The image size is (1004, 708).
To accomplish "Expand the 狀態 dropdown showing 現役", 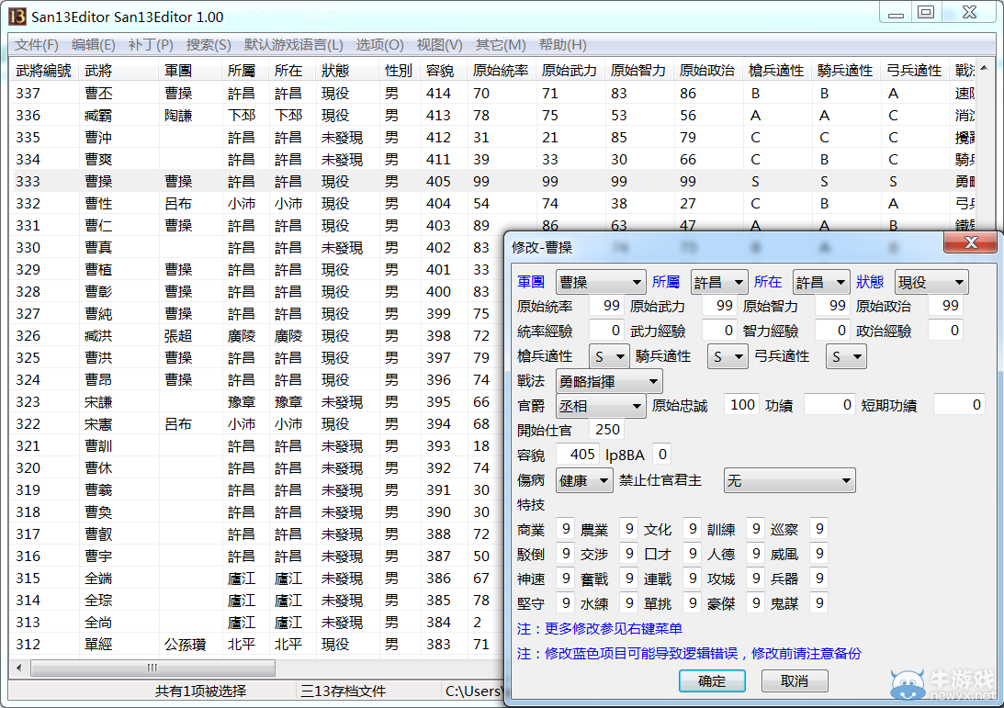I will coord(931,282).
